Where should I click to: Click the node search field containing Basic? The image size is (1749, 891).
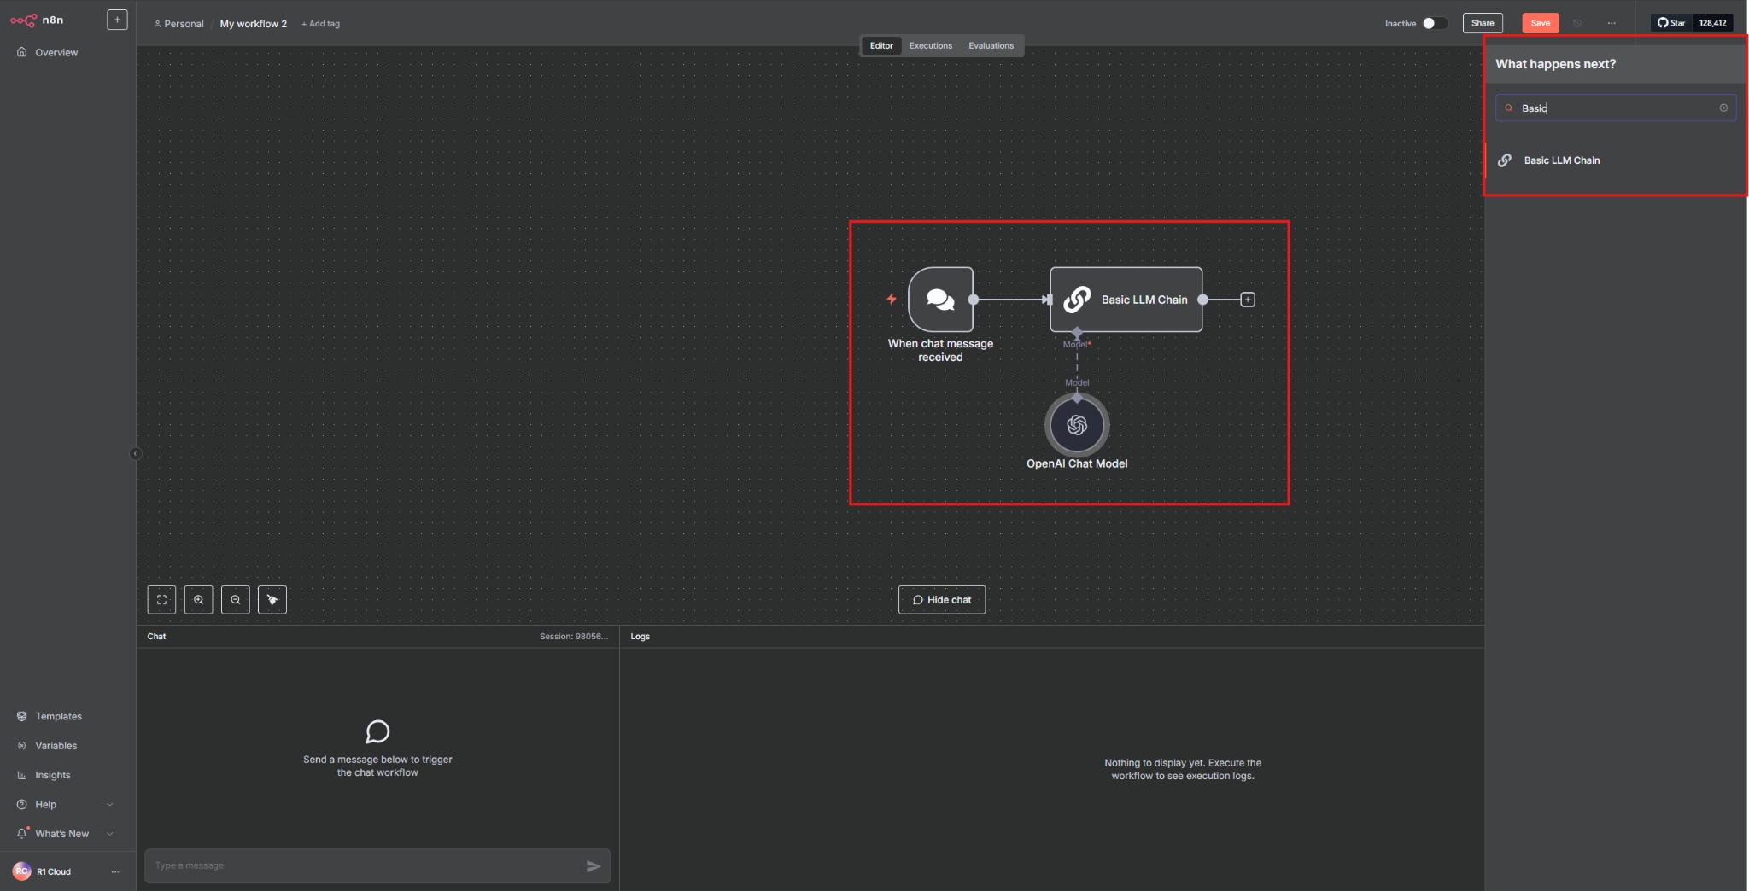click(x=1616, y=108)
